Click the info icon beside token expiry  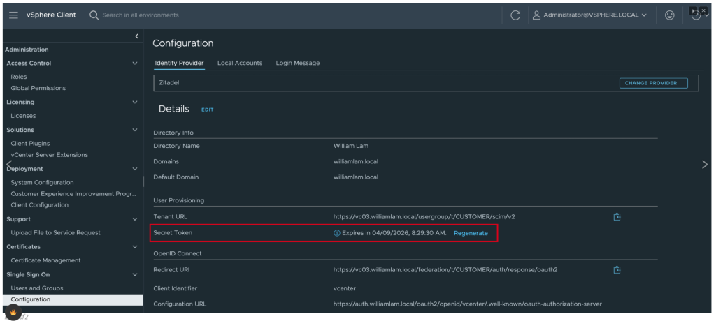[x=337, y=233]
